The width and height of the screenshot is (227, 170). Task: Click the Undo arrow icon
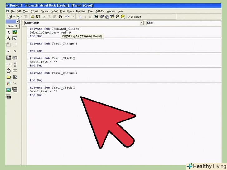67,17
